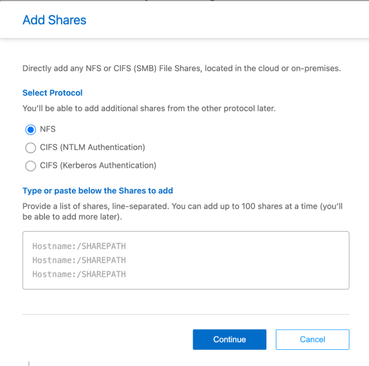Click the divider line above Continue
Screen dimensions: 369x366
(x=186, y=314)
